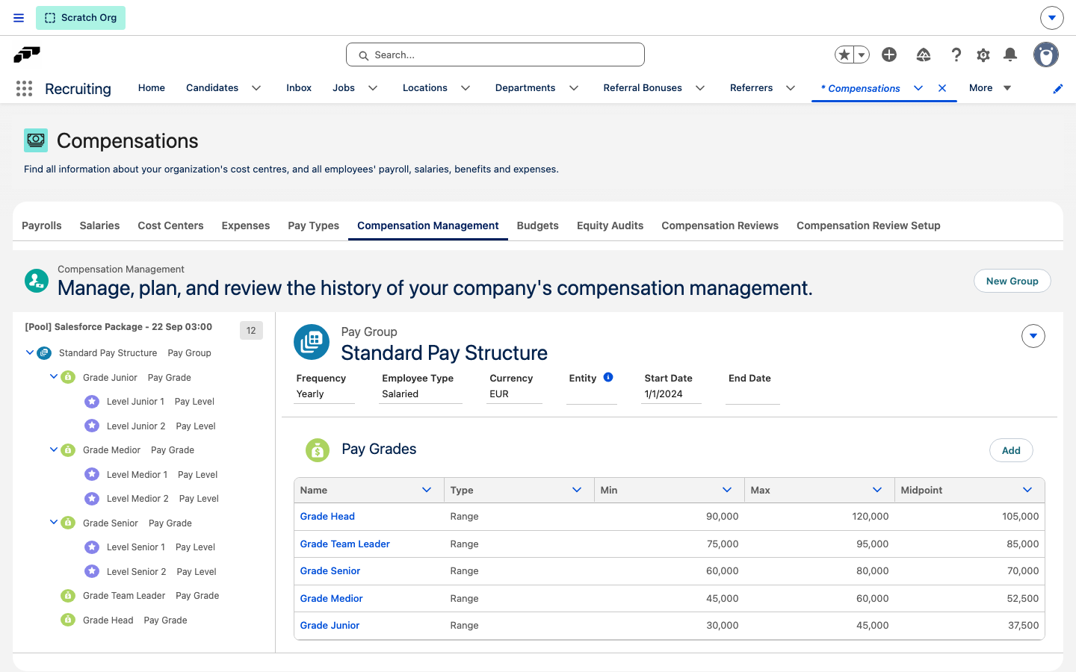This screenshot has height=672, width=1076.
Task: Open the Grade Junior table link
Action: pyautogui.click(x=330, y=626)
